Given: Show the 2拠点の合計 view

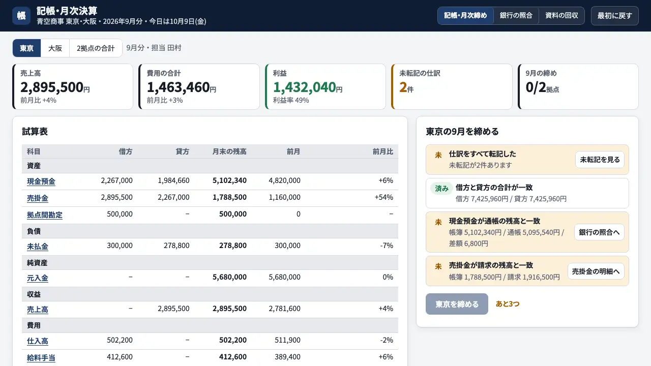Looking at the screenshot, I should (x=96, y=48).
